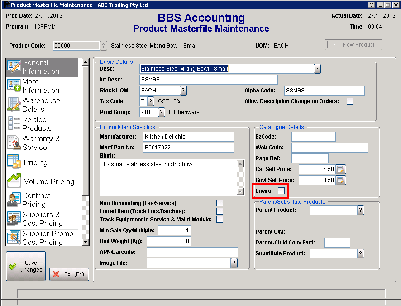Click the Manufacturer input field
The width and height of the screenshot is (401, 306).
[189, 137]
